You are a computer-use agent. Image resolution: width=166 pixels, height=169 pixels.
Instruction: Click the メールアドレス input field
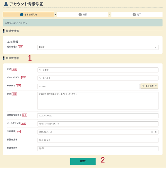click(x=98, y=124)
